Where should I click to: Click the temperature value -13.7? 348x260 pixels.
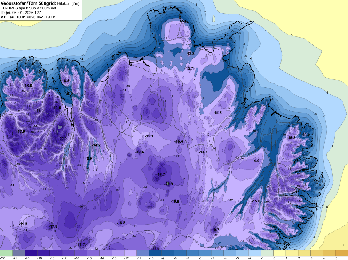(x=189, y=68)
